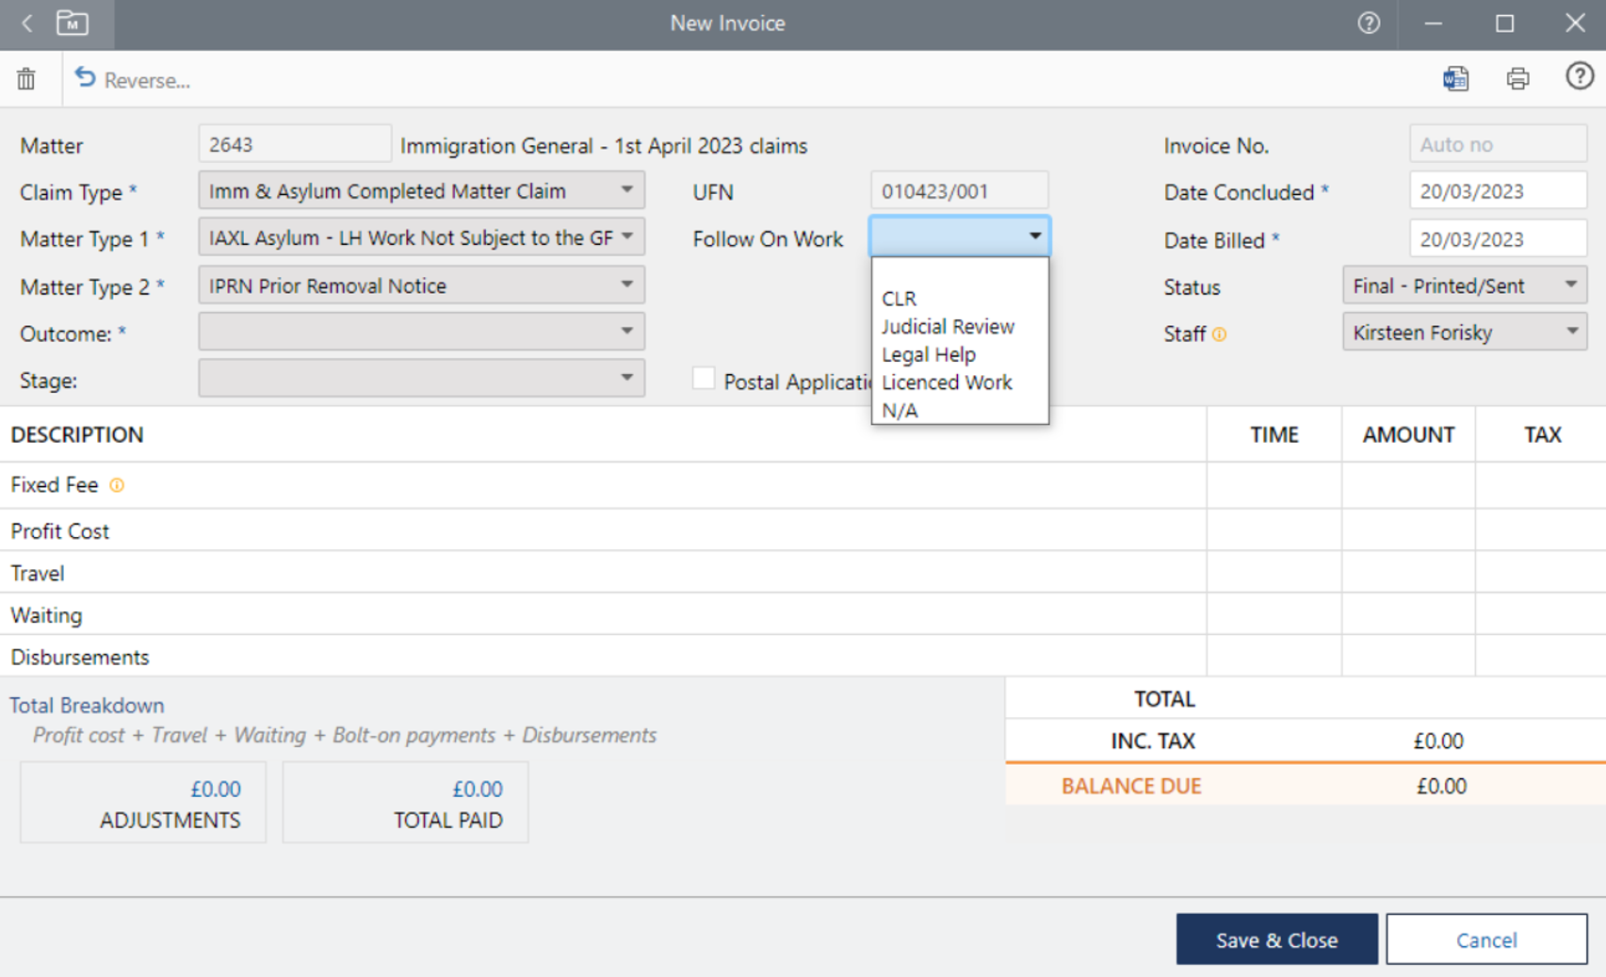This screenshot has width=1606, height=977.
Task: Export invoice to Word document icon
Action: (x=1455, y=78)
